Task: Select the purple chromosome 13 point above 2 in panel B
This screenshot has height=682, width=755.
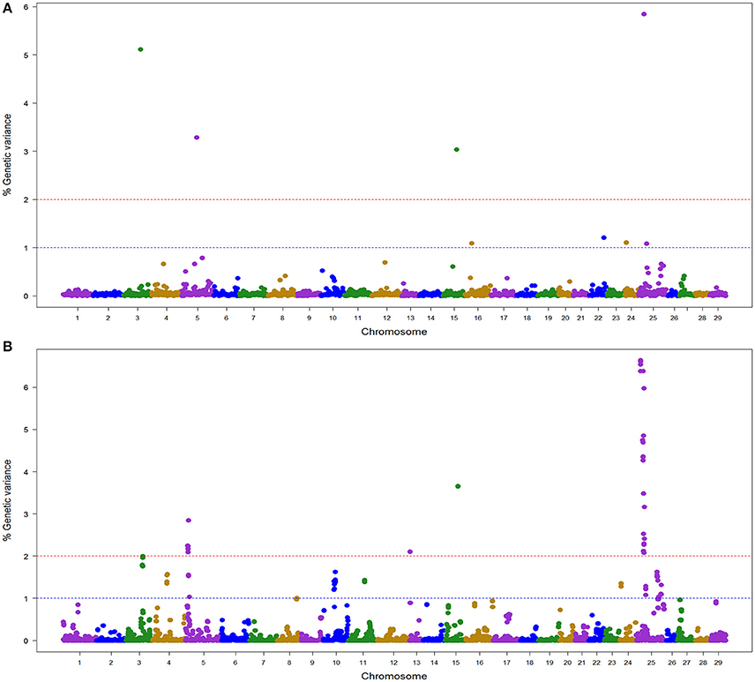Action: [410, 551]
